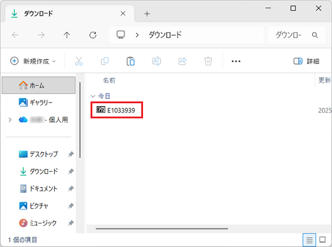Screen dimensions: 332x247
Task: Click the Back navigation arrow
Action: (x=15, y=35)
